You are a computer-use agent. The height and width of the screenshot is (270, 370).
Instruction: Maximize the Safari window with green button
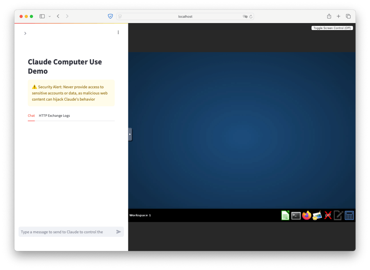[x=31, y=16]
